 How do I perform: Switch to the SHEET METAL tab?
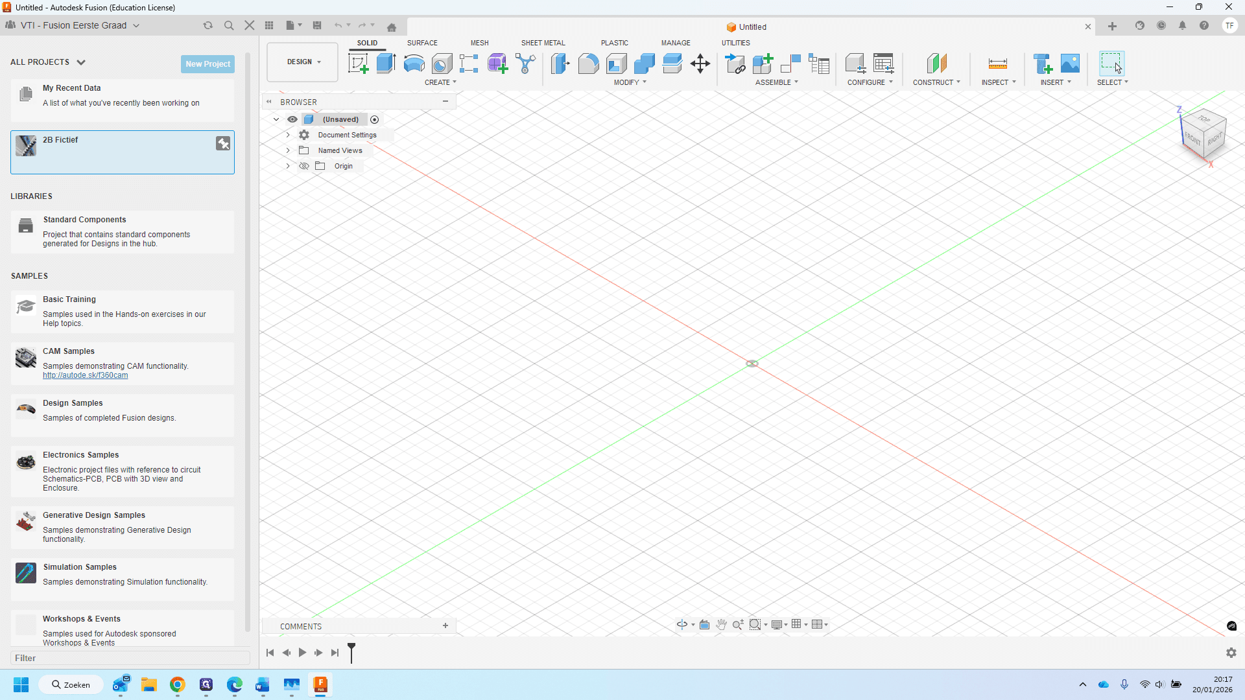click(x=543, y=43)
